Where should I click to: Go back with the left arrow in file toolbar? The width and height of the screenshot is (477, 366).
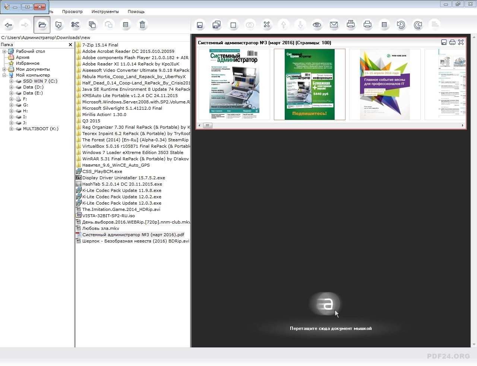(x=9, y=25)
